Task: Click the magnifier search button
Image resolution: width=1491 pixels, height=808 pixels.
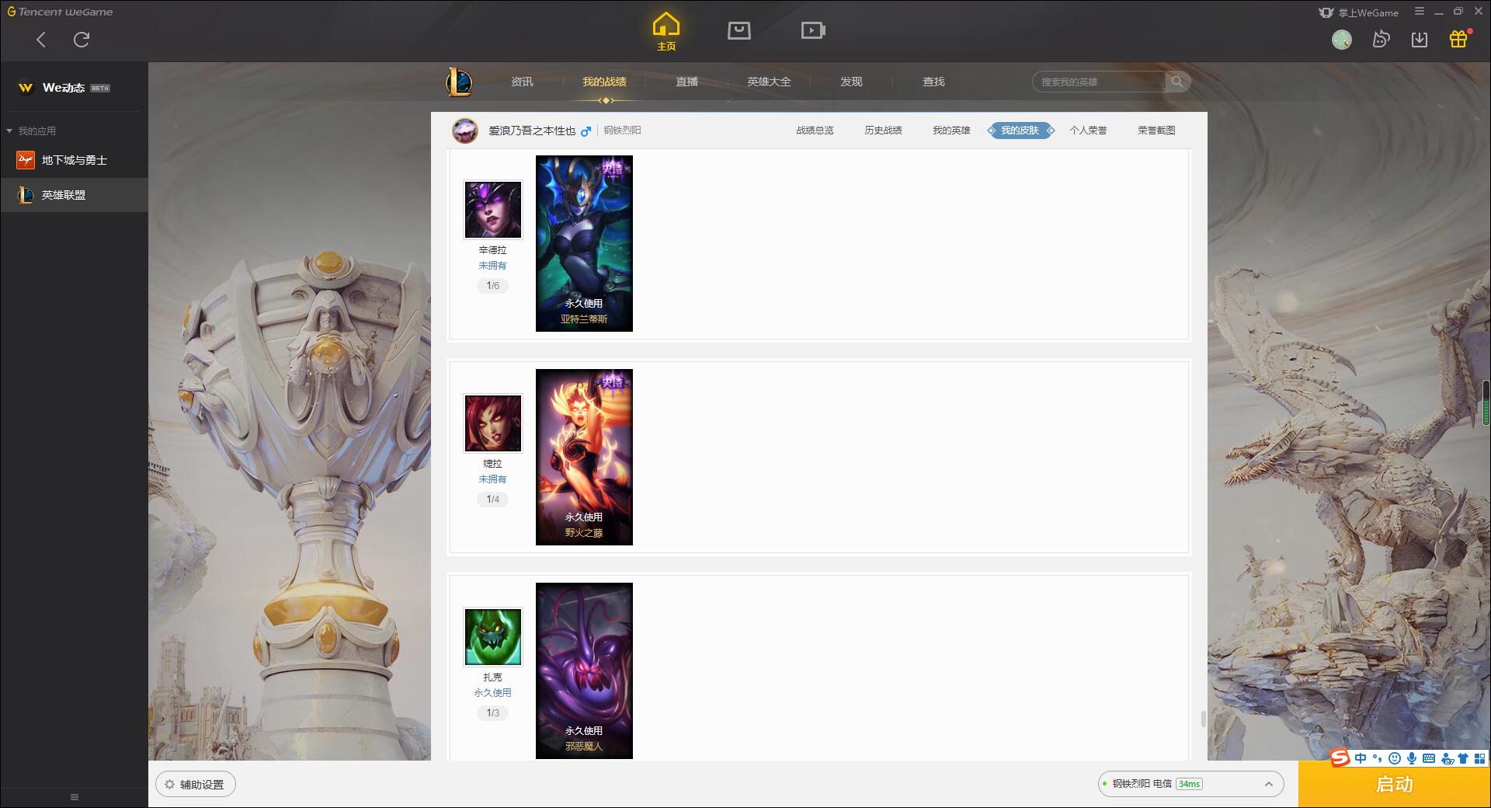Action: (x=1177, y=82)
